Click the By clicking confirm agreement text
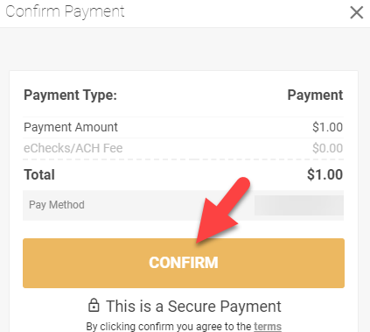This screenshot has width=370, height=332. point(169,327)
